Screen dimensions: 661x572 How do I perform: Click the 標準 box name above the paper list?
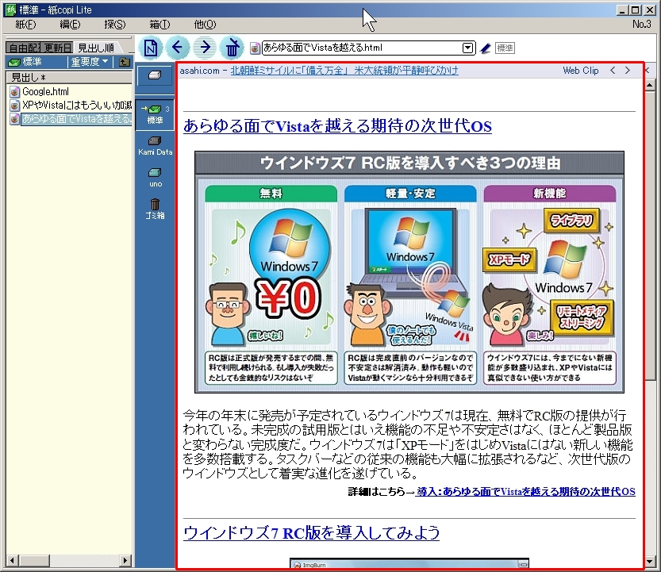32,62
